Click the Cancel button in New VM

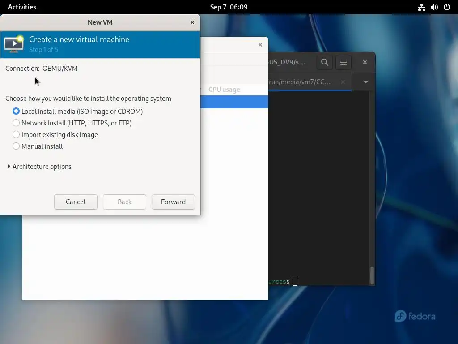click(76, 202)
